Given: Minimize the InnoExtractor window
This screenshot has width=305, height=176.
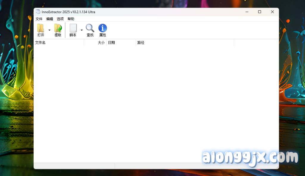Looking at the screenshot, I should click(247, 12).
